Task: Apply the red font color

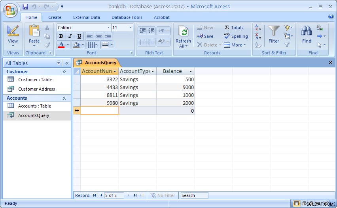Action: (61, 45)
